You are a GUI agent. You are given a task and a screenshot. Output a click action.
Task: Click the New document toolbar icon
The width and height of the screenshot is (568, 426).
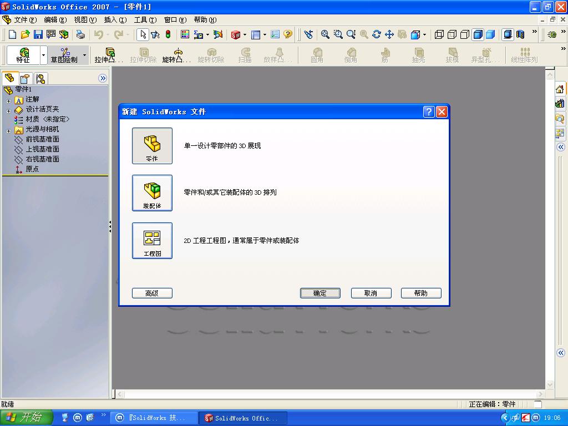click(x=12, y=34)
